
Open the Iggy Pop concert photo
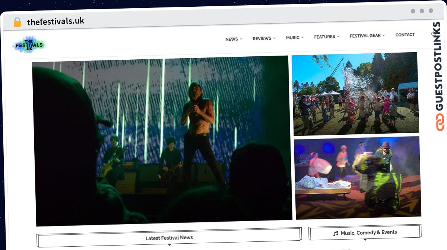(162, 142)
